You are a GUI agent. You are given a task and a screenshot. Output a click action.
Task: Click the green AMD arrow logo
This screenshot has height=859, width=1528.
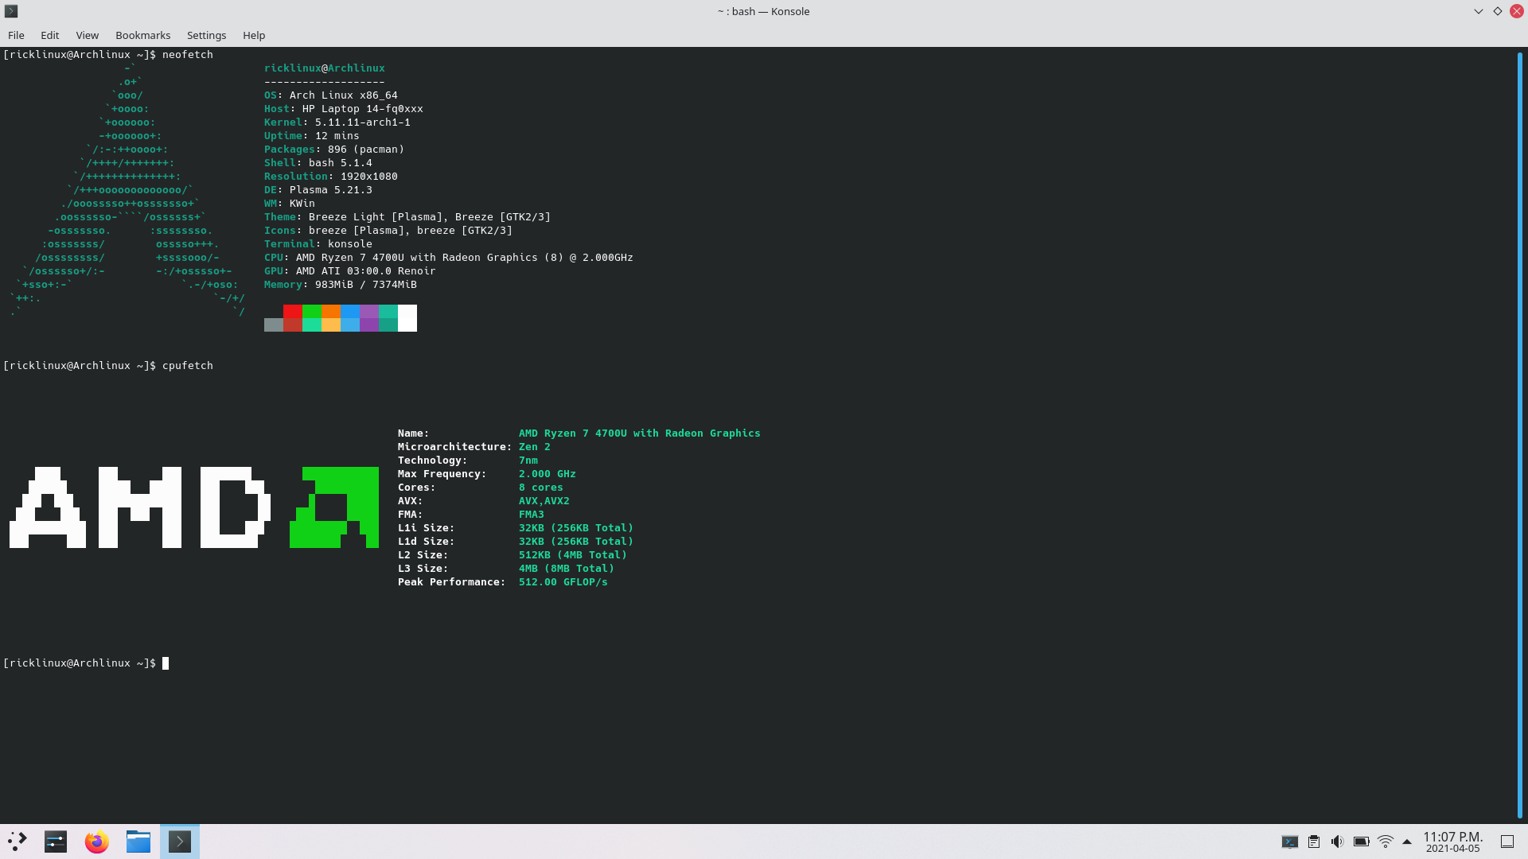coord(334,507)
